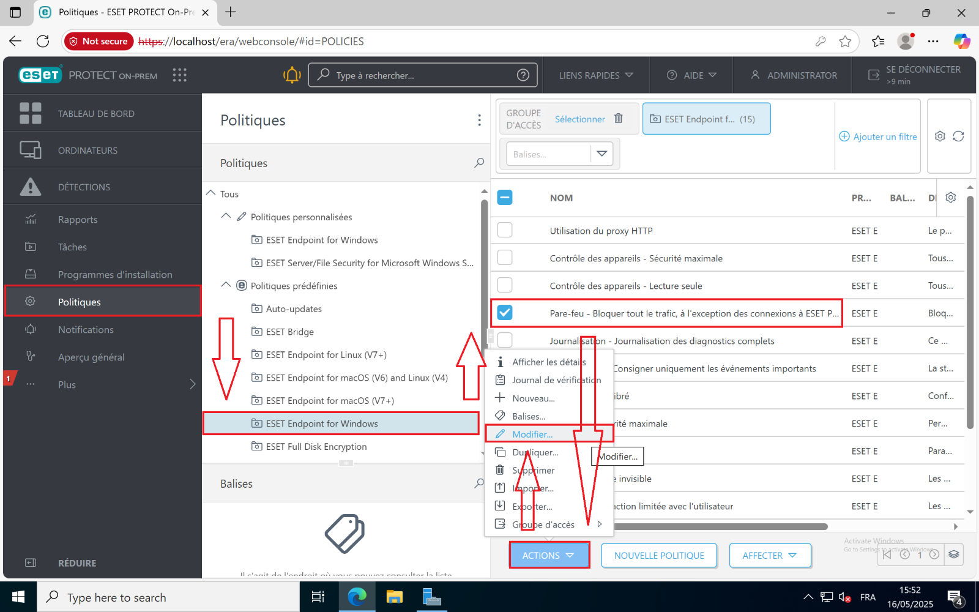979x612 pixels.
Task: Toggle the Actions dropdown button
Action: [x=549, y=555]
